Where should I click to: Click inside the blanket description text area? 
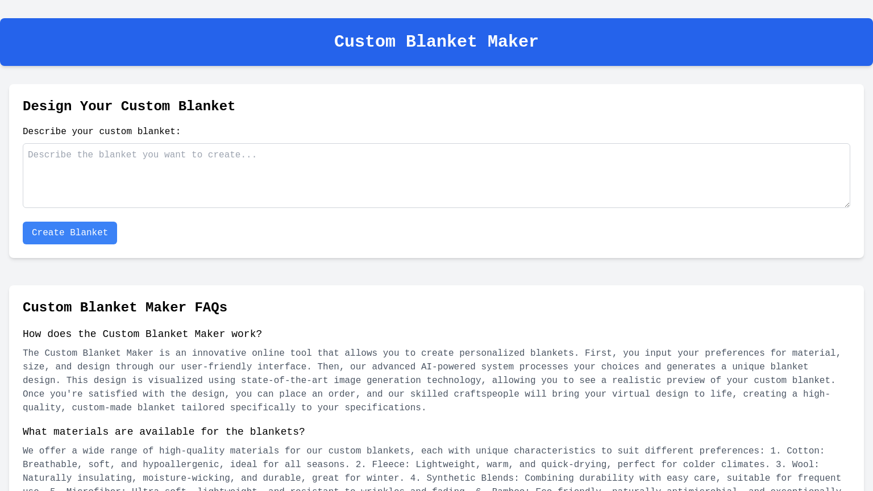click(435, 176)
